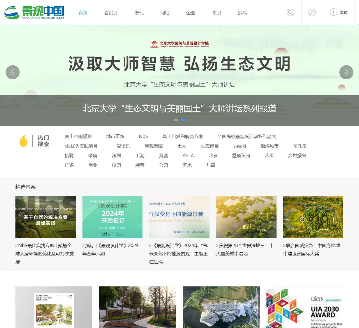Search hot keyword 国土空间规划

78,136
